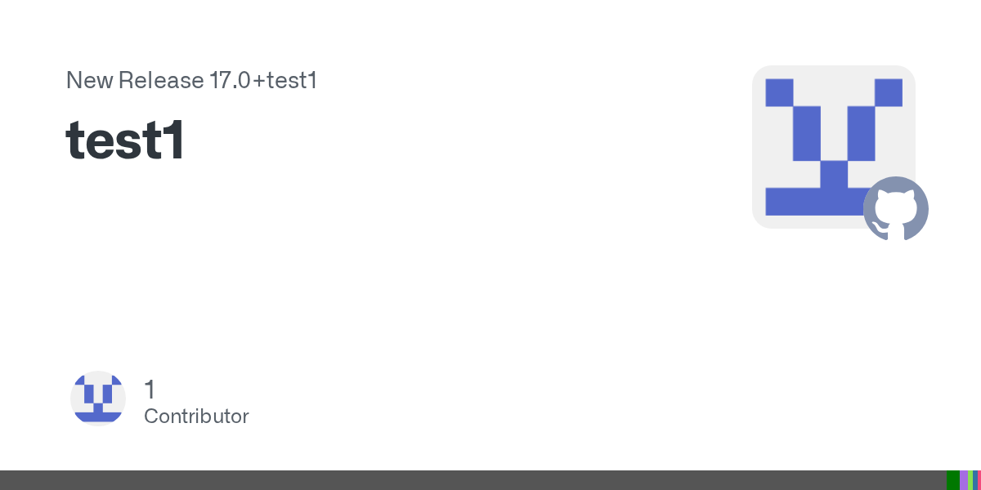Screen dimensions: 981x490
Task: Click the GitHub Octocat logo badge
Action: pos(896,209)
